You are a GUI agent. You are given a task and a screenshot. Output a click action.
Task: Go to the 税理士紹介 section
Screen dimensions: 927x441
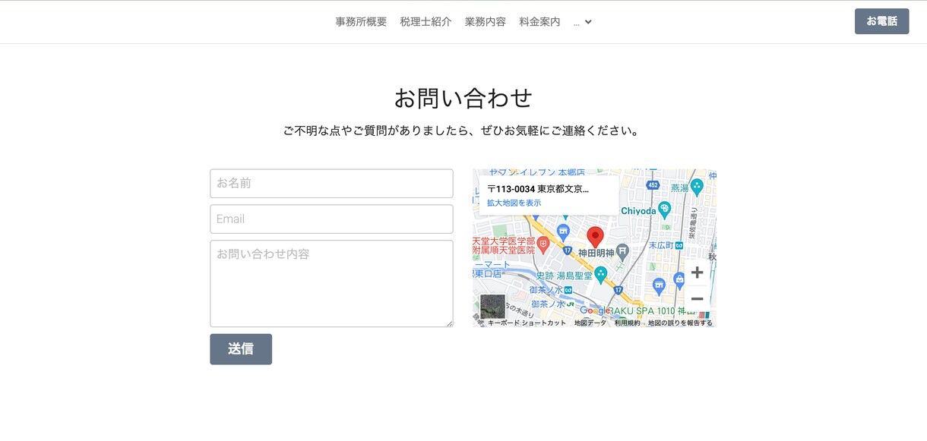[x=426, y=22]
